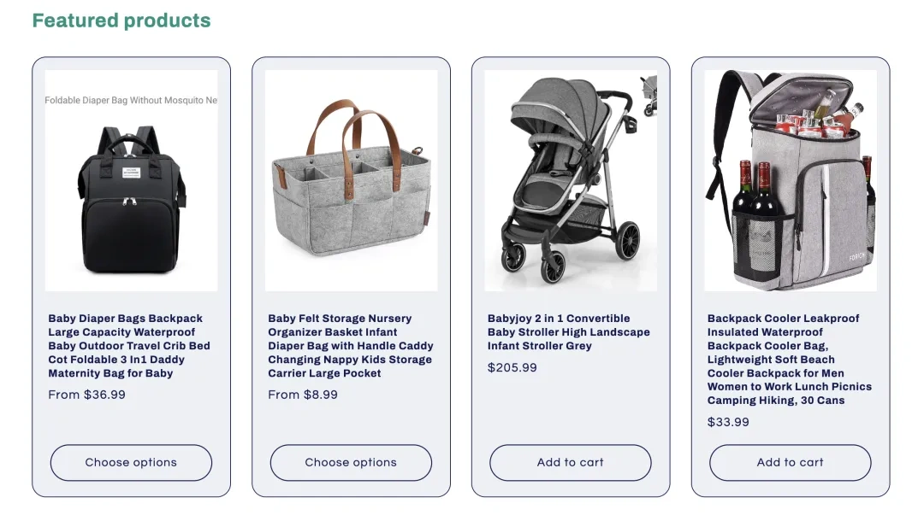Follow the Babyjoy 2 in 1 Stroller link

[568, 332]
